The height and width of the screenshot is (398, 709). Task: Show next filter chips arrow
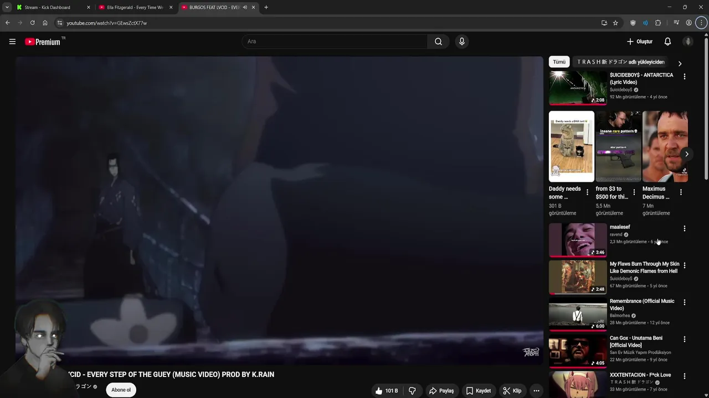[x=680, y=64]
